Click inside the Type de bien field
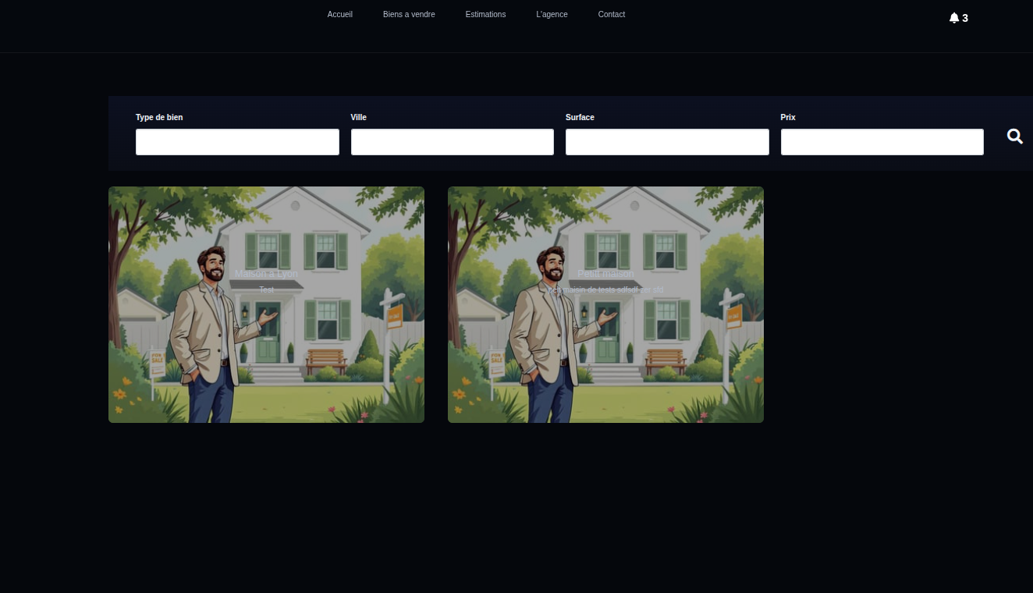The height and width of the screenshot is (593, 1033). point(237,142)
